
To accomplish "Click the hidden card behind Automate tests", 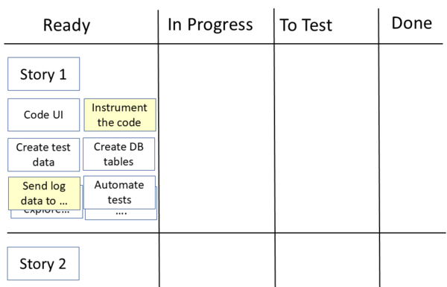I will coord(121,215).
